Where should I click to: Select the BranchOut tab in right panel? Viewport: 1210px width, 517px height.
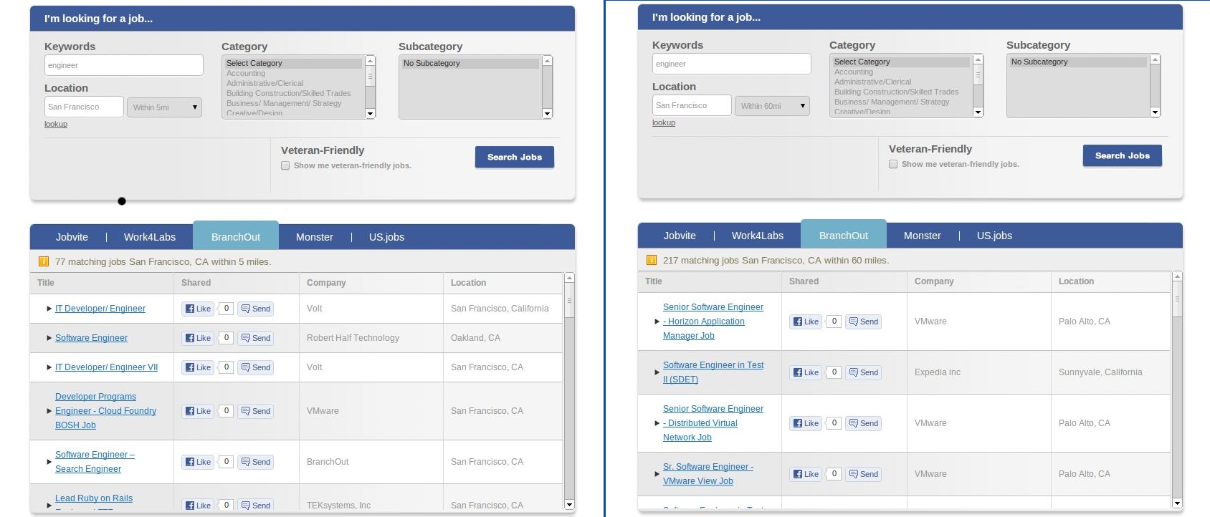844,236
